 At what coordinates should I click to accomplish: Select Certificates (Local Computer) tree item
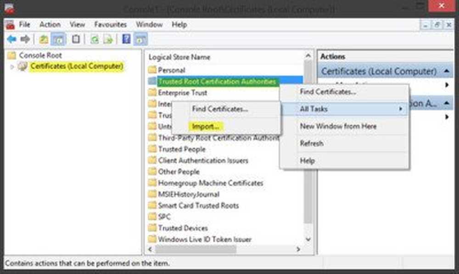[77, 67]
